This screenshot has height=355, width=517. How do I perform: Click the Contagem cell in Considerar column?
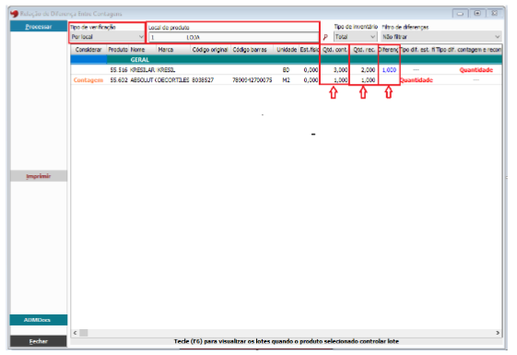coord(88,80)
